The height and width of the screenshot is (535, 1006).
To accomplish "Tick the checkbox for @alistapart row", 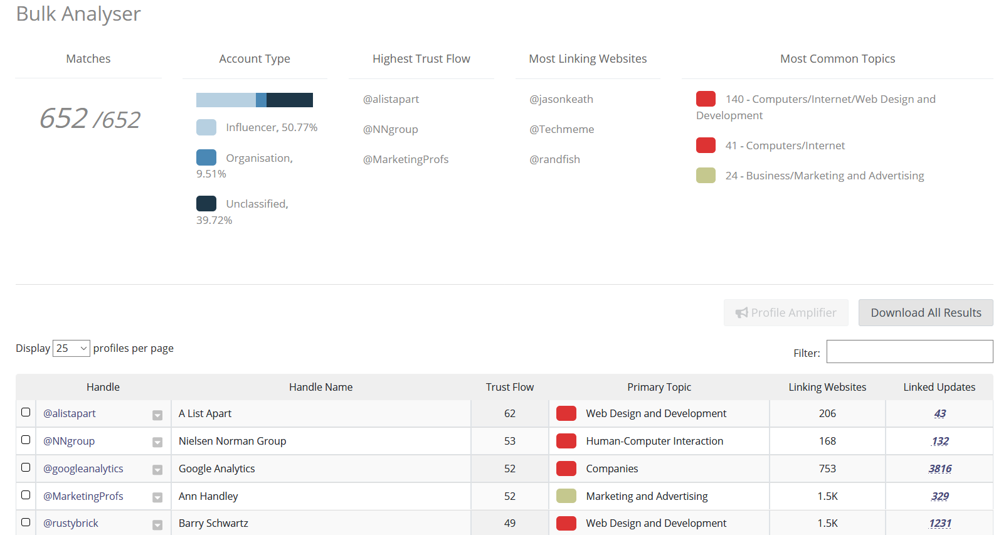I will click(x=26, y=412).
